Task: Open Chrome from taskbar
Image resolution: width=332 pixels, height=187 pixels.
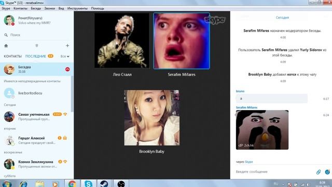Action: [x=72, y=183]
